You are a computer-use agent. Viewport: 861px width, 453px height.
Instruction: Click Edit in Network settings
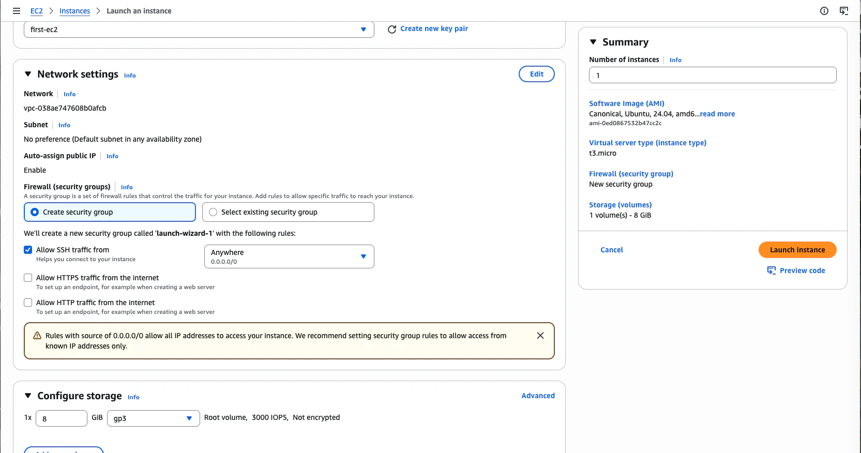[537, 74]
